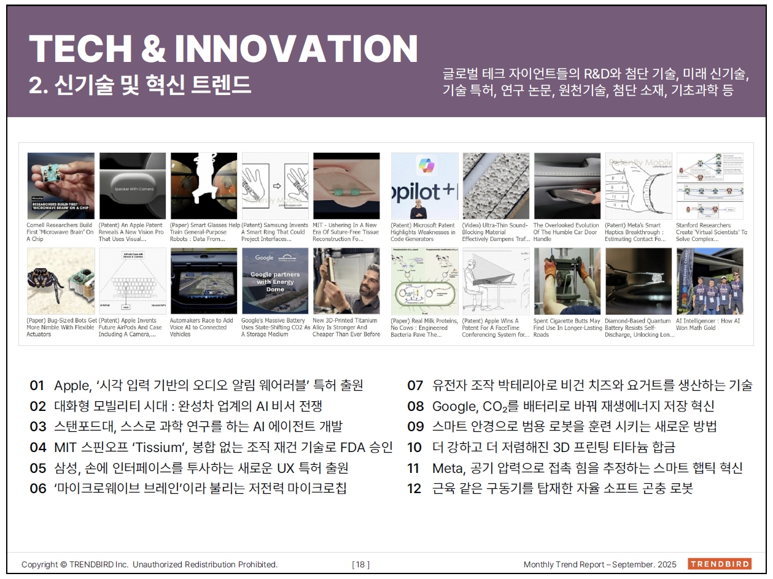Select list item 01 about Apple's audio alert wearable patent
Screen dimensions: 773x579
coord(196,385)
